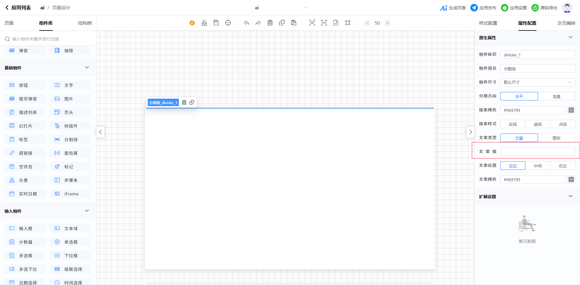Image resolution: width=580 pixels, height=285 pixels.
Task: Click the undo arrow in toolbar
Action: (246, 23)
